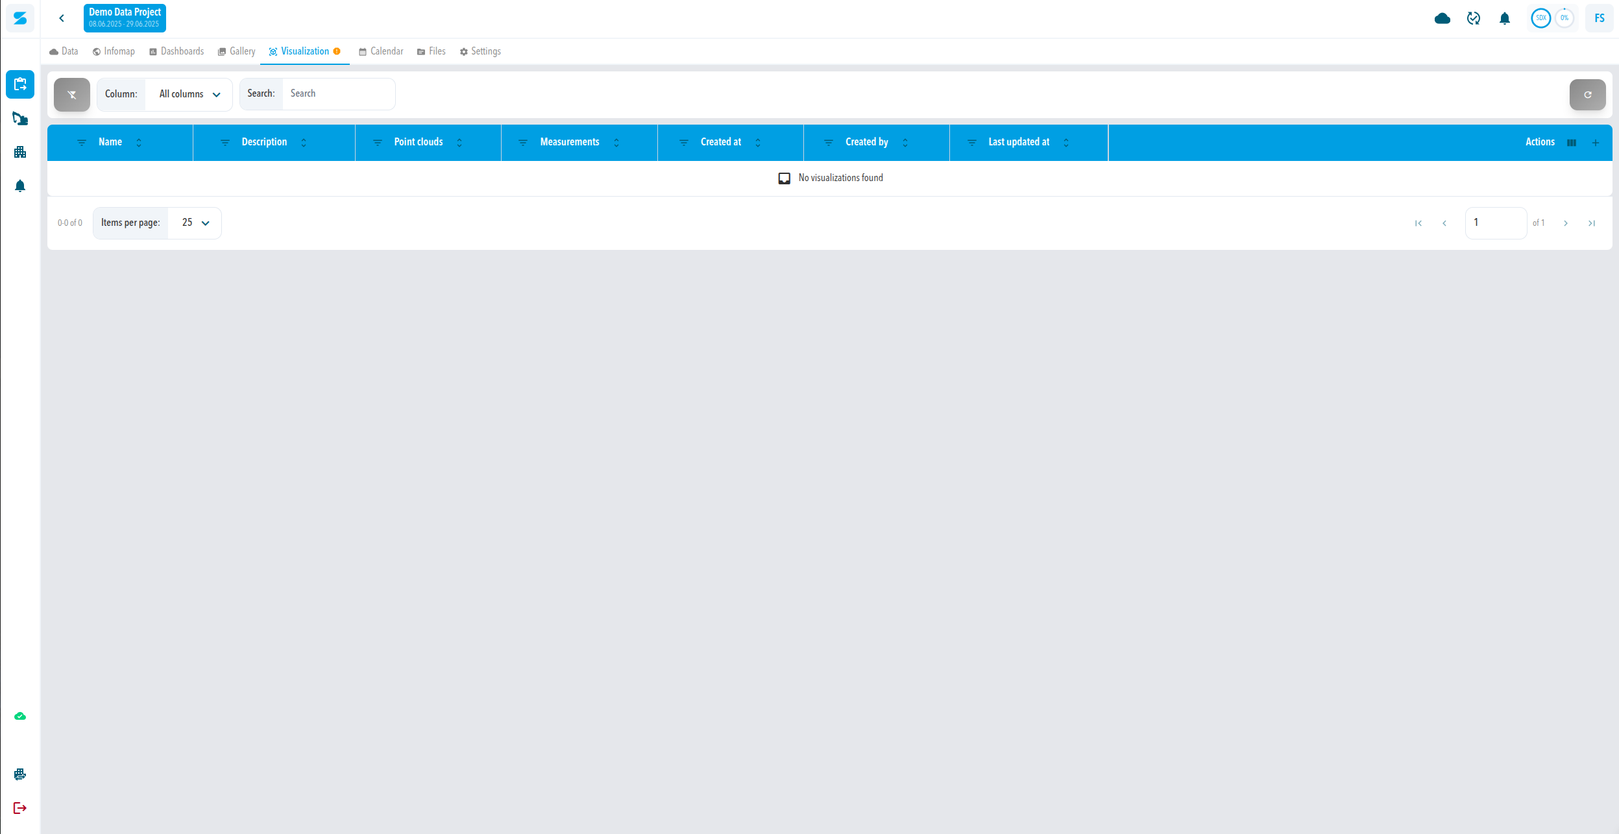Open the company building icon in sidebar
Image resolution: width=1619 pixels, height=834 pixels.
[x=20, y=152]
